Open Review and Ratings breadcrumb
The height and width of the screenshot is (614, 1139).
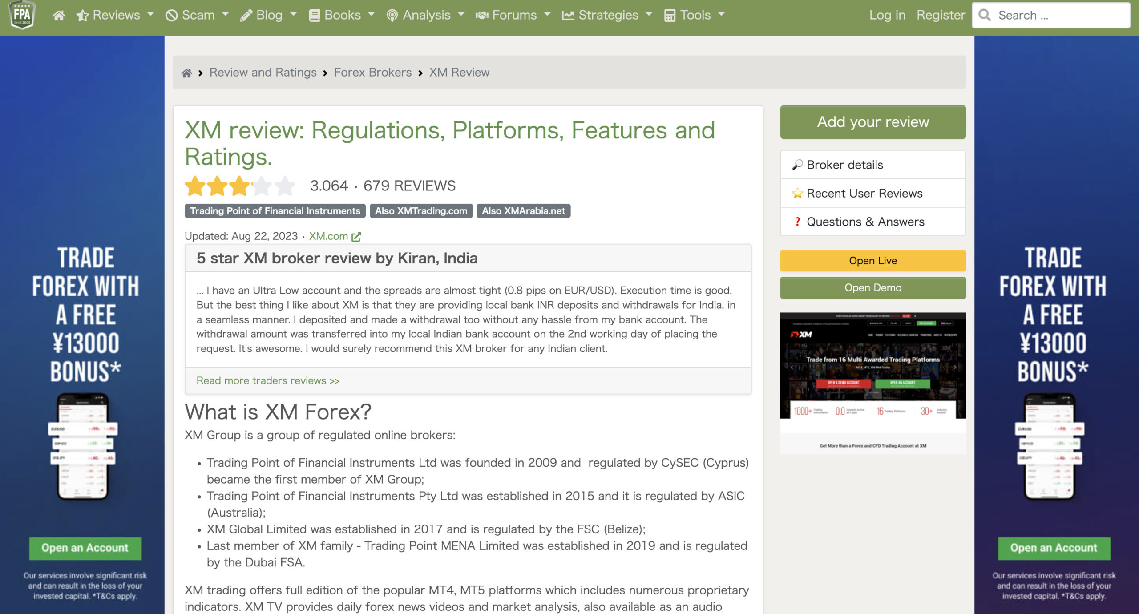click(x=263, y=72)
